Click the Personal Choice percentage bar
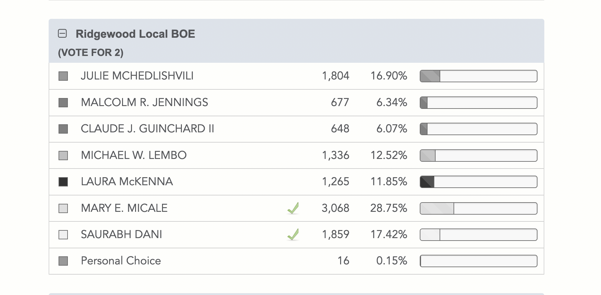Image resolution: width=601 pixels, height=295 pixels. 478,261
